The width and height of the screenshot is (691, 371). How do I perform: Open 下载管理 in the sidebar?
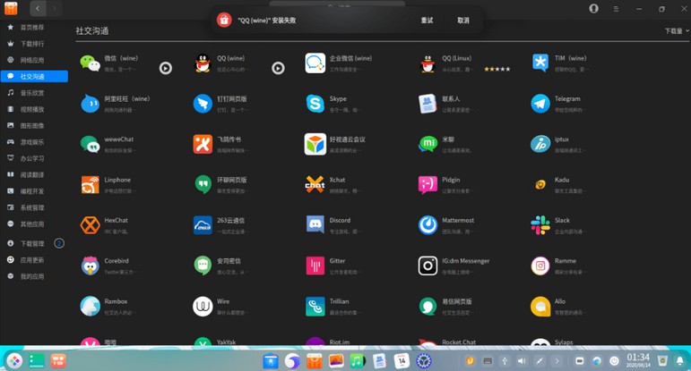pyautogui.click(x=33, y=243)
